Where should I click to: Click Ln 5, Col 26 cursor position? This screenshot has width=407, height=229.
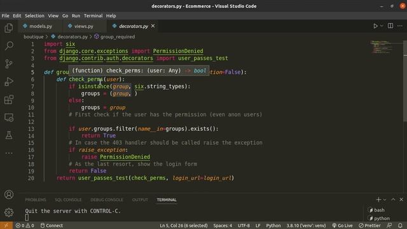[184, 225]
